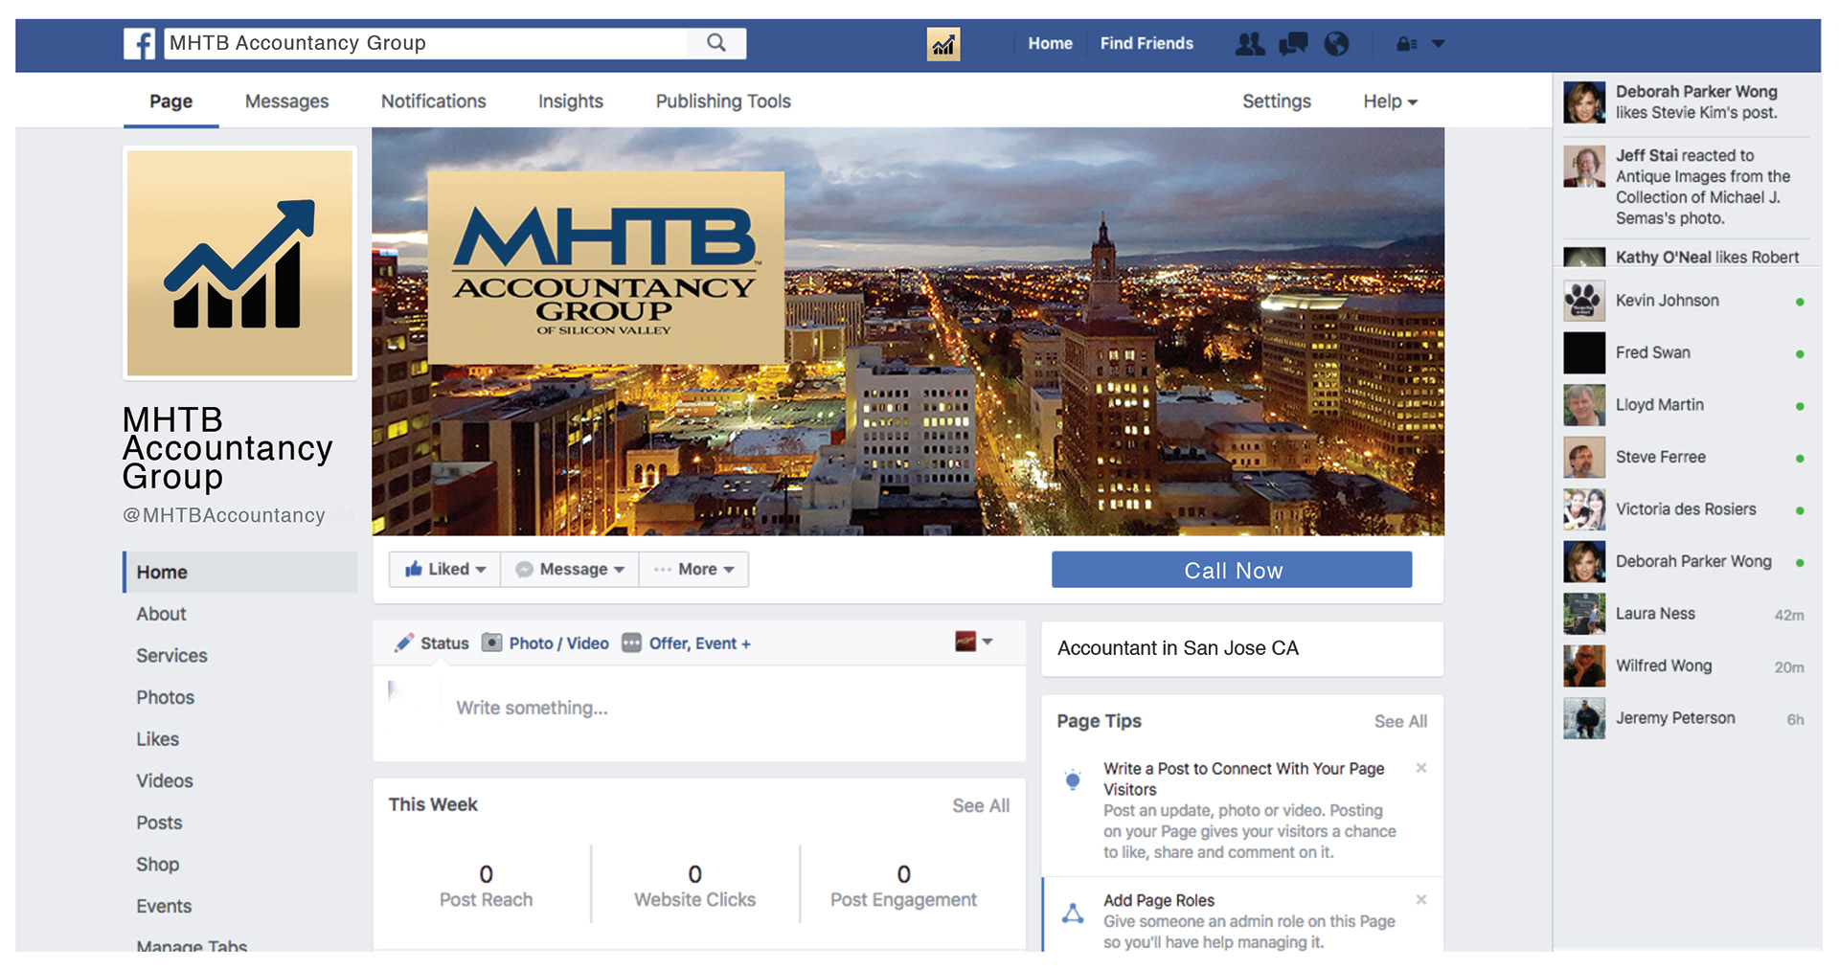Open Shop in left sidebar
1839x970 pixels.
pos(157,865)
